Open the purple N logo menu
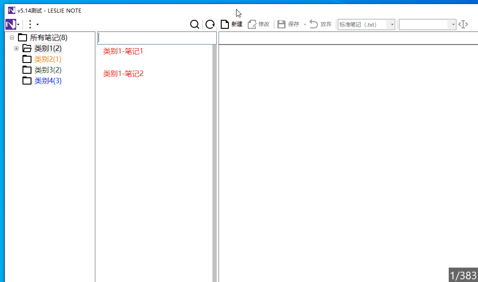This screenshot has width=478, height=282. tap(11, 24)
